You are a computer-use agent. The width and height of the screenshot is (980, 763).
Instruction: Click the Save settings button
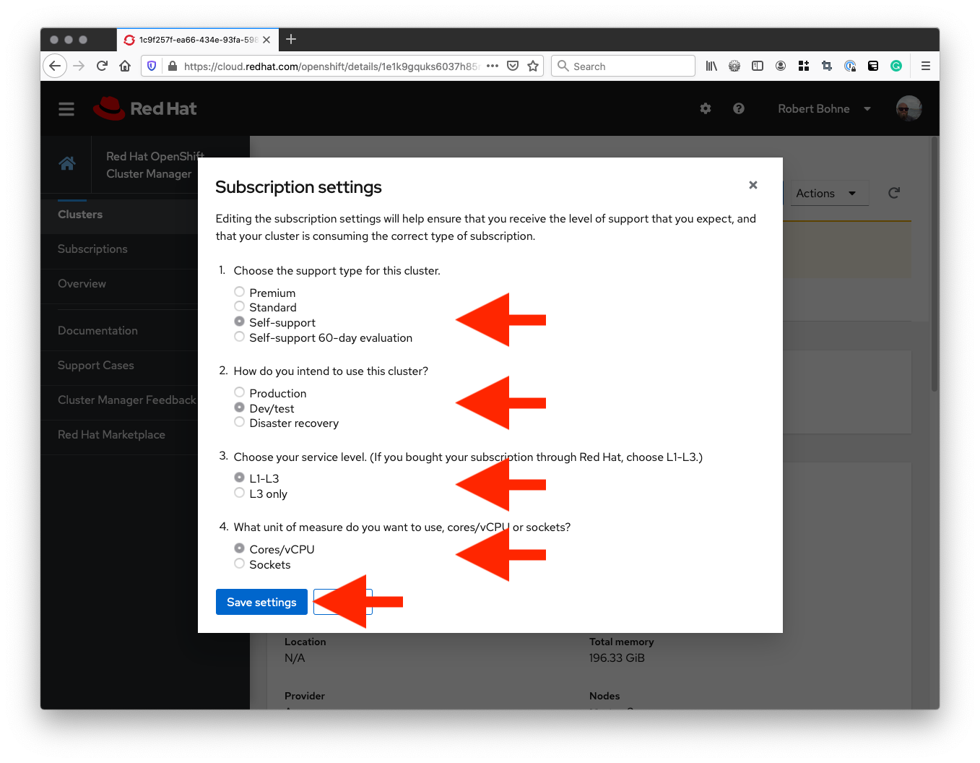[x=261, y=602]
